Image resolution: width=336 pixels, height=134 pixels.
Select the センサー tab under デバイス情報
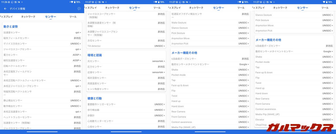[x=51, y=17]
